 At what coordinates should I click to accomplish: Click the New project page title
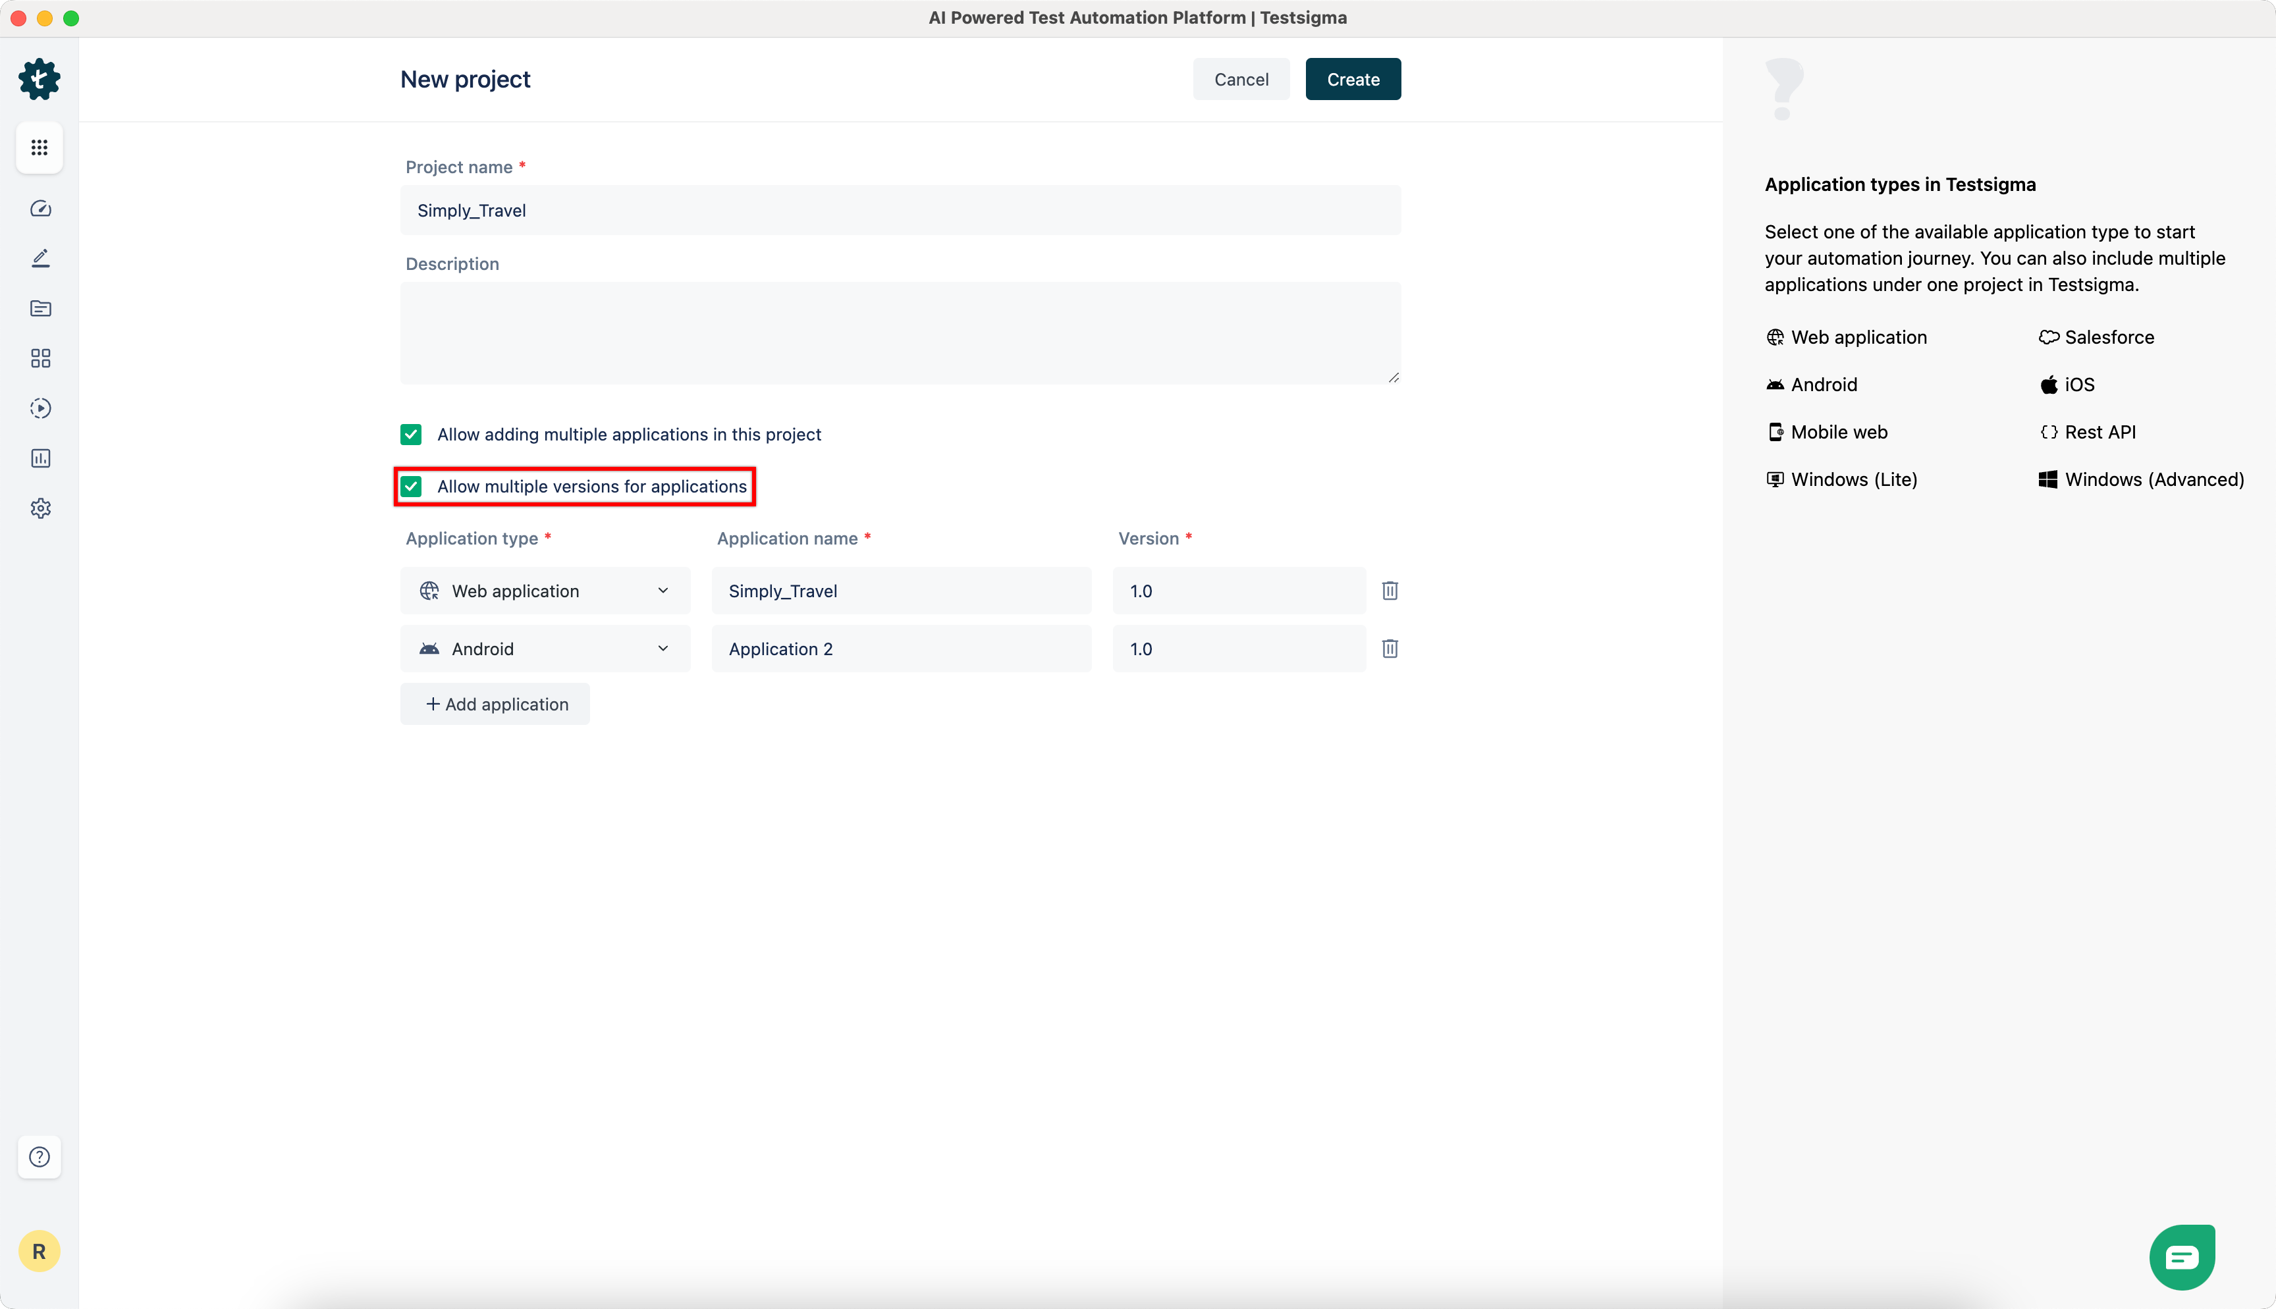(465, 79)
